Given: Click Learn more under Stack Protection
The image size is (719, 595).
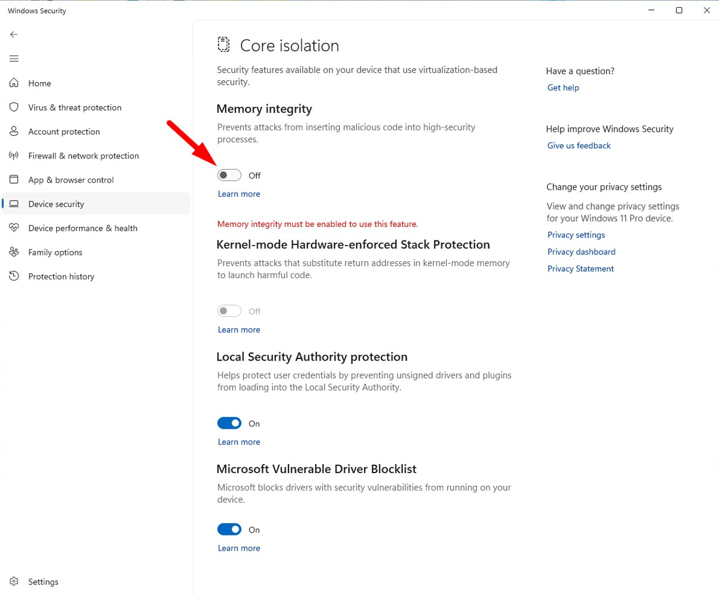Looking at the screenshot, I should coord(239,330).
